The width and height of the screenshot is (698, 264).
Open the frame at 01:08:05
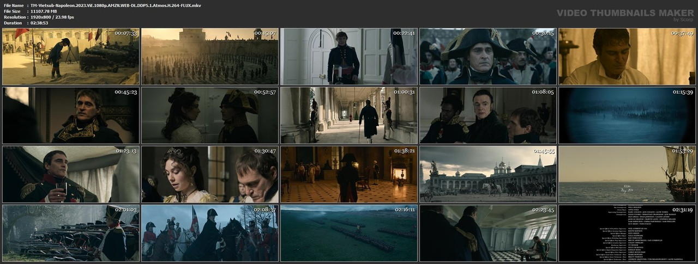488,115
